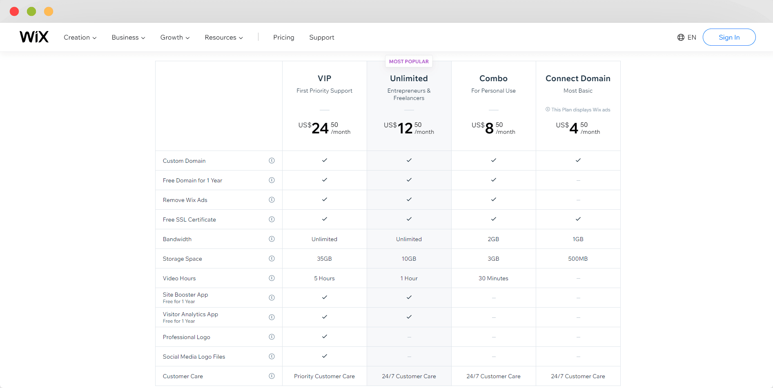Click the Connect Domain price US$4.50/month
This screenshot has height=388, width=773.
[x=578, y=128]
